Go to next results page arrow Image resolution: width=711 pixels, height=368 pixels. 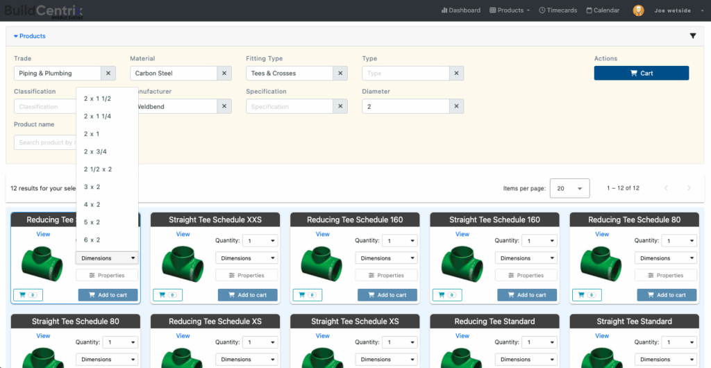tap(689, 188)
